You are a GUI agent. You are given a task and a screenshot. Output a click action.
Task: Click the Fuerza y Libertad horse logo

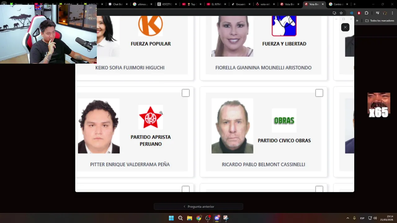click(x=284, y=26)
